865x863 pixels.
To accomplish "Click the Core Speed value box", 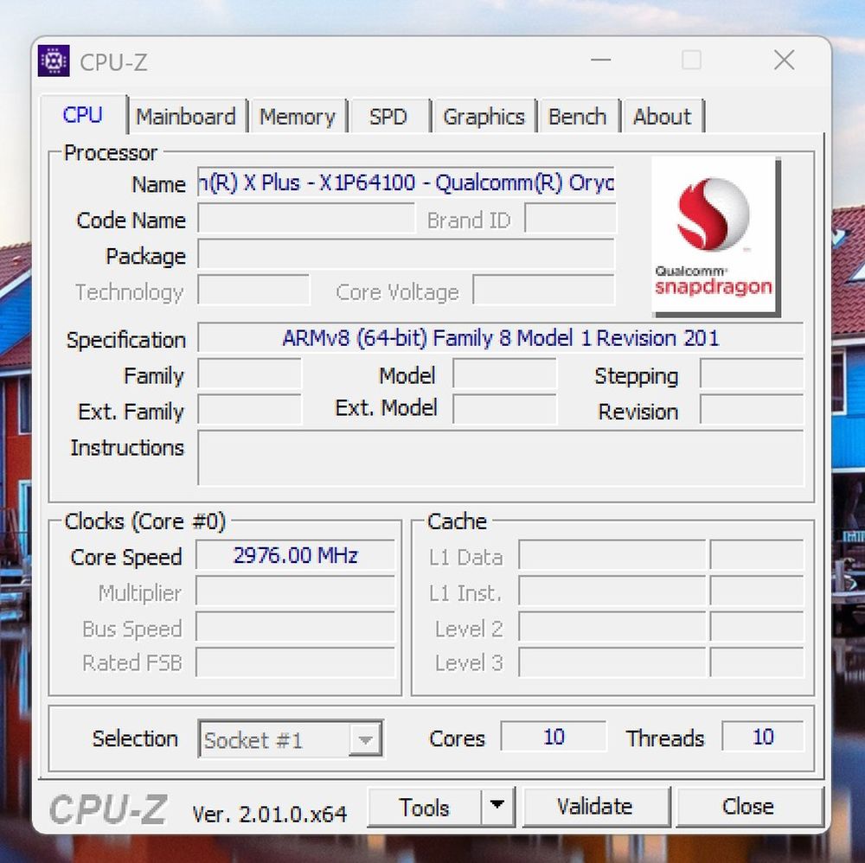I will click(295, 556).
